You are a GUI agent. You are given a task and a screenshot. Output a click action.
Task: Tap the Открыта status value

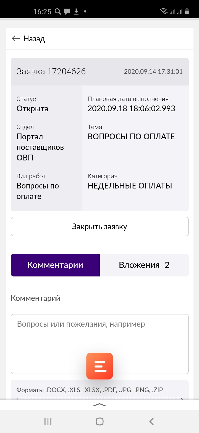32,109
